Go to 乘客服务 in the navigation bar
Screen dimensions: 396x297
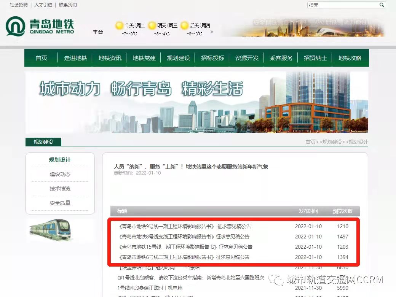tap(281, 58)
